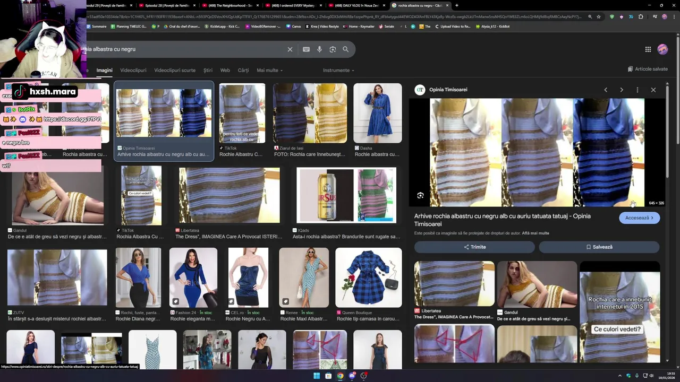Screen dimensions: 680x382
Task: Open the Ziarul de Iasi dress thumbnail
Action: [x=310, y=113]
